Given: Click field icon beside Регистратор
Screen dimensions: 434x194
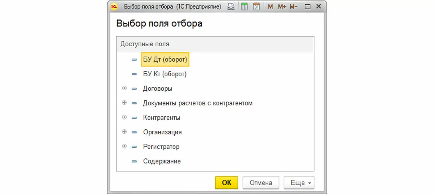Looking at the screenshot, I should point(134,147).
